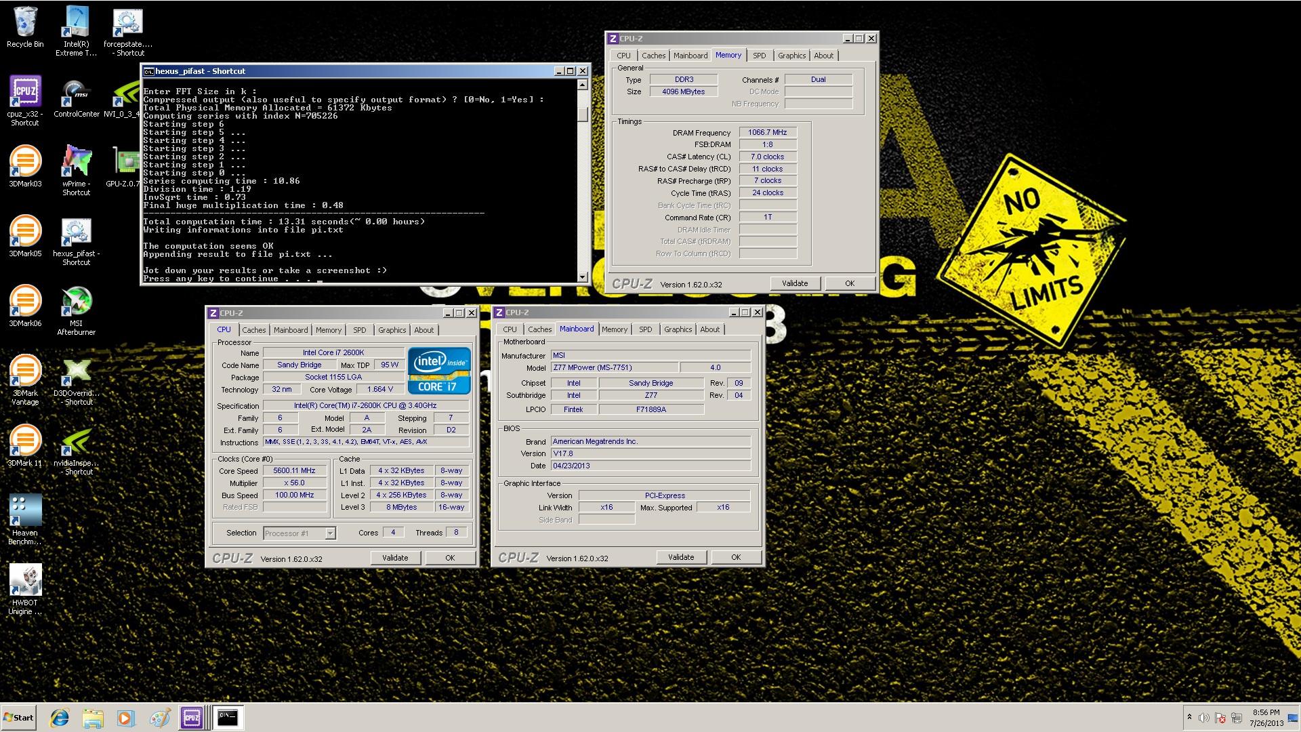This screenshot has height=732, width=1301.
Task: Click the Core Voltage 1.664 V value
Action: click(x=380, y=390)
